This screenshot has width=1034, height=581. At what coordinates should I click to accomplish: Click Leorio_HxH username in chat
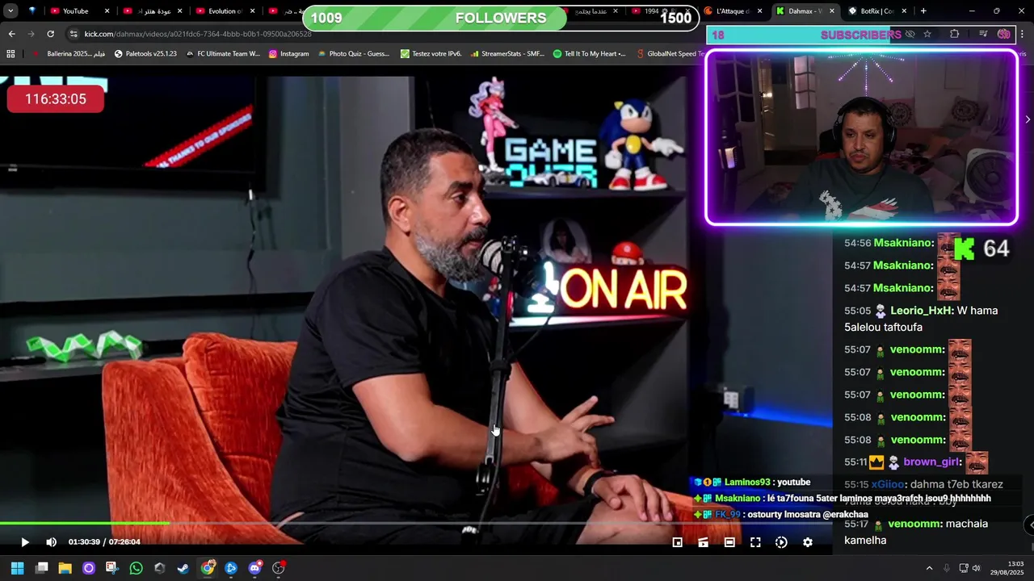(921, 311)
